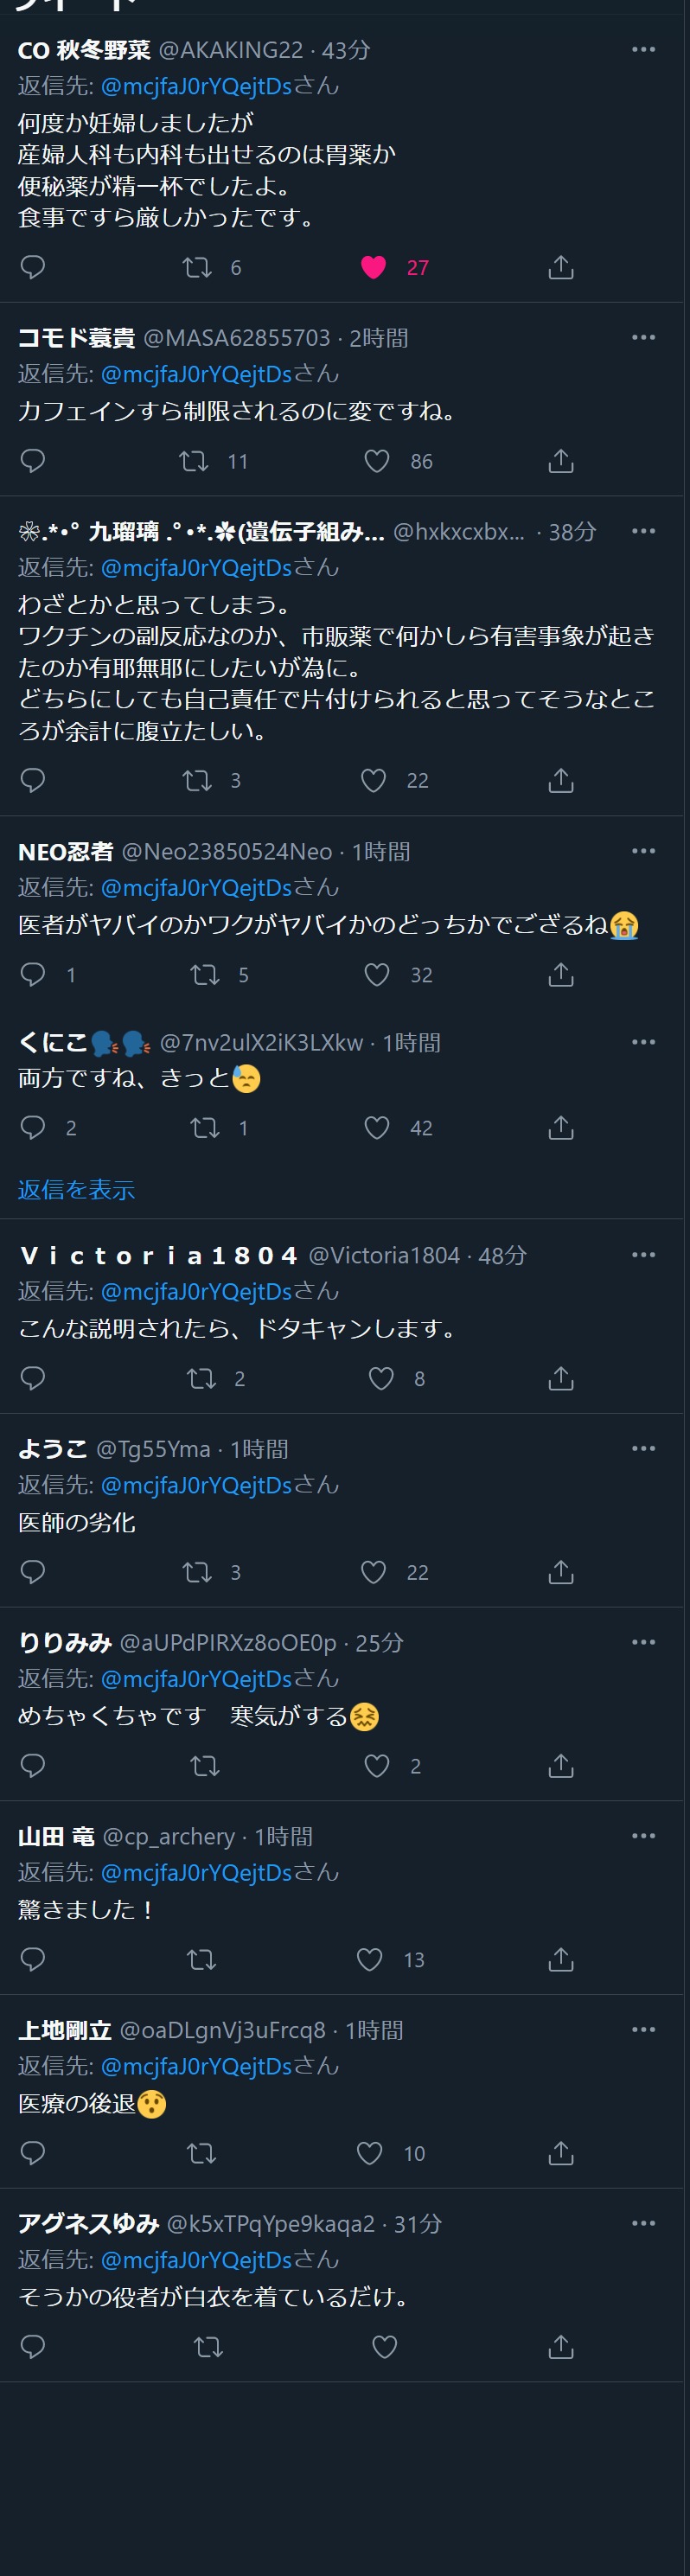The height and width of the screenshot is (2576, 690).
Task: Retweet りりみみ's tweet
Action: [205, 1766]
